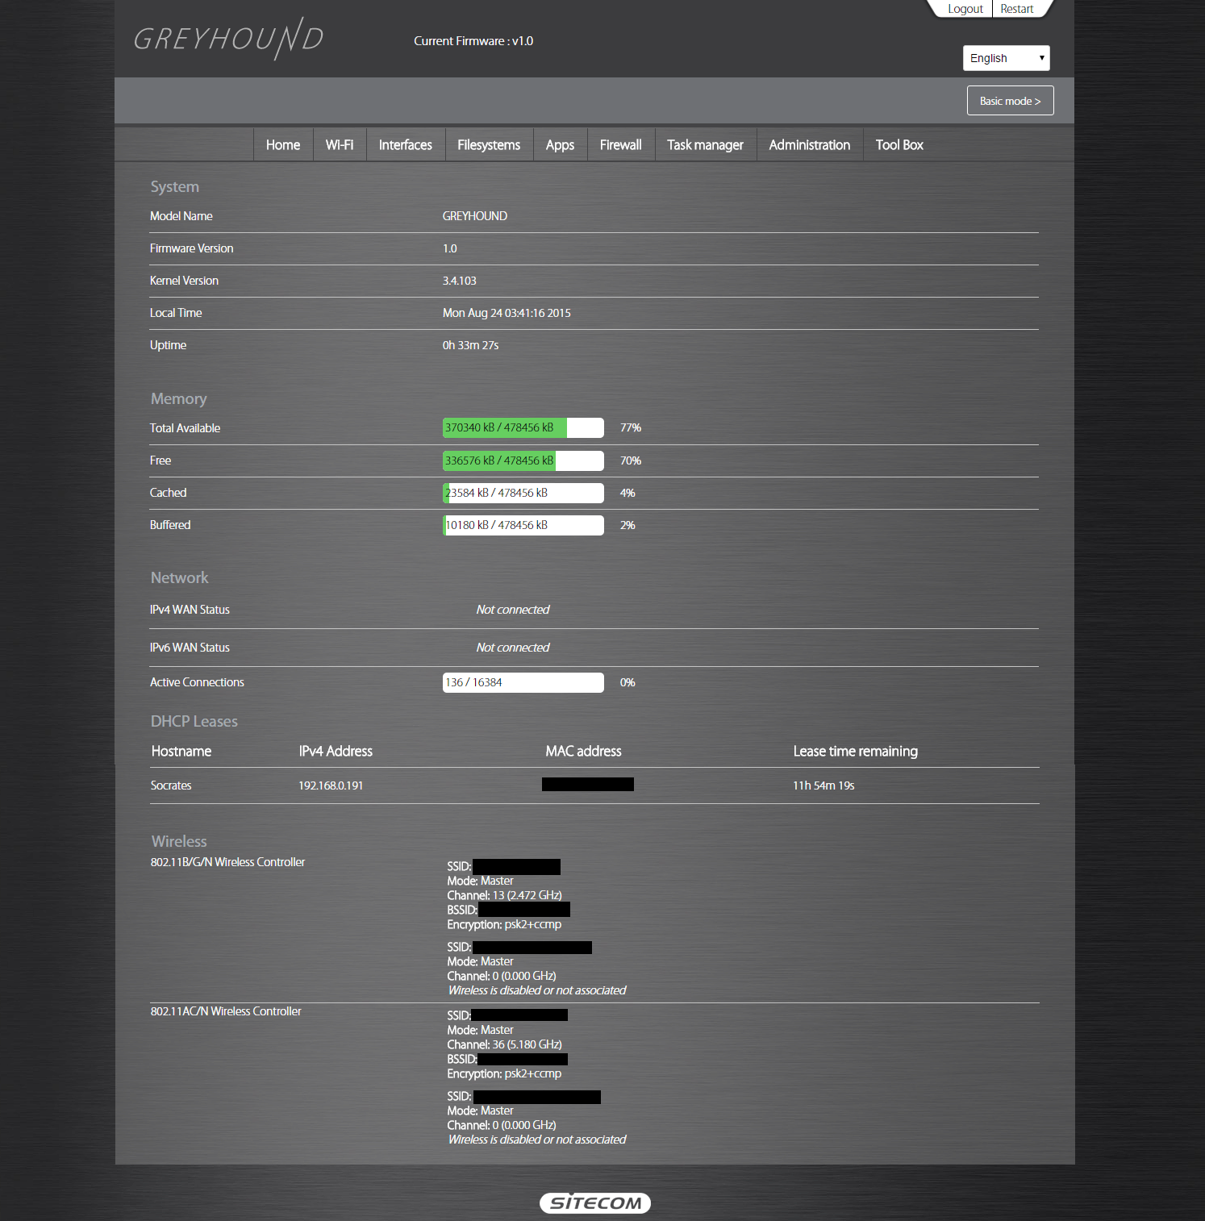Open the Administration menu
Screen dimensions: 1205x1221
[810, 145]
